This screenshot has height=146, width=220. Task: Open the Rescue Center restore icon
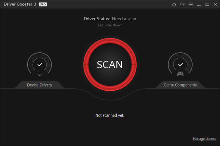(174, 4)
